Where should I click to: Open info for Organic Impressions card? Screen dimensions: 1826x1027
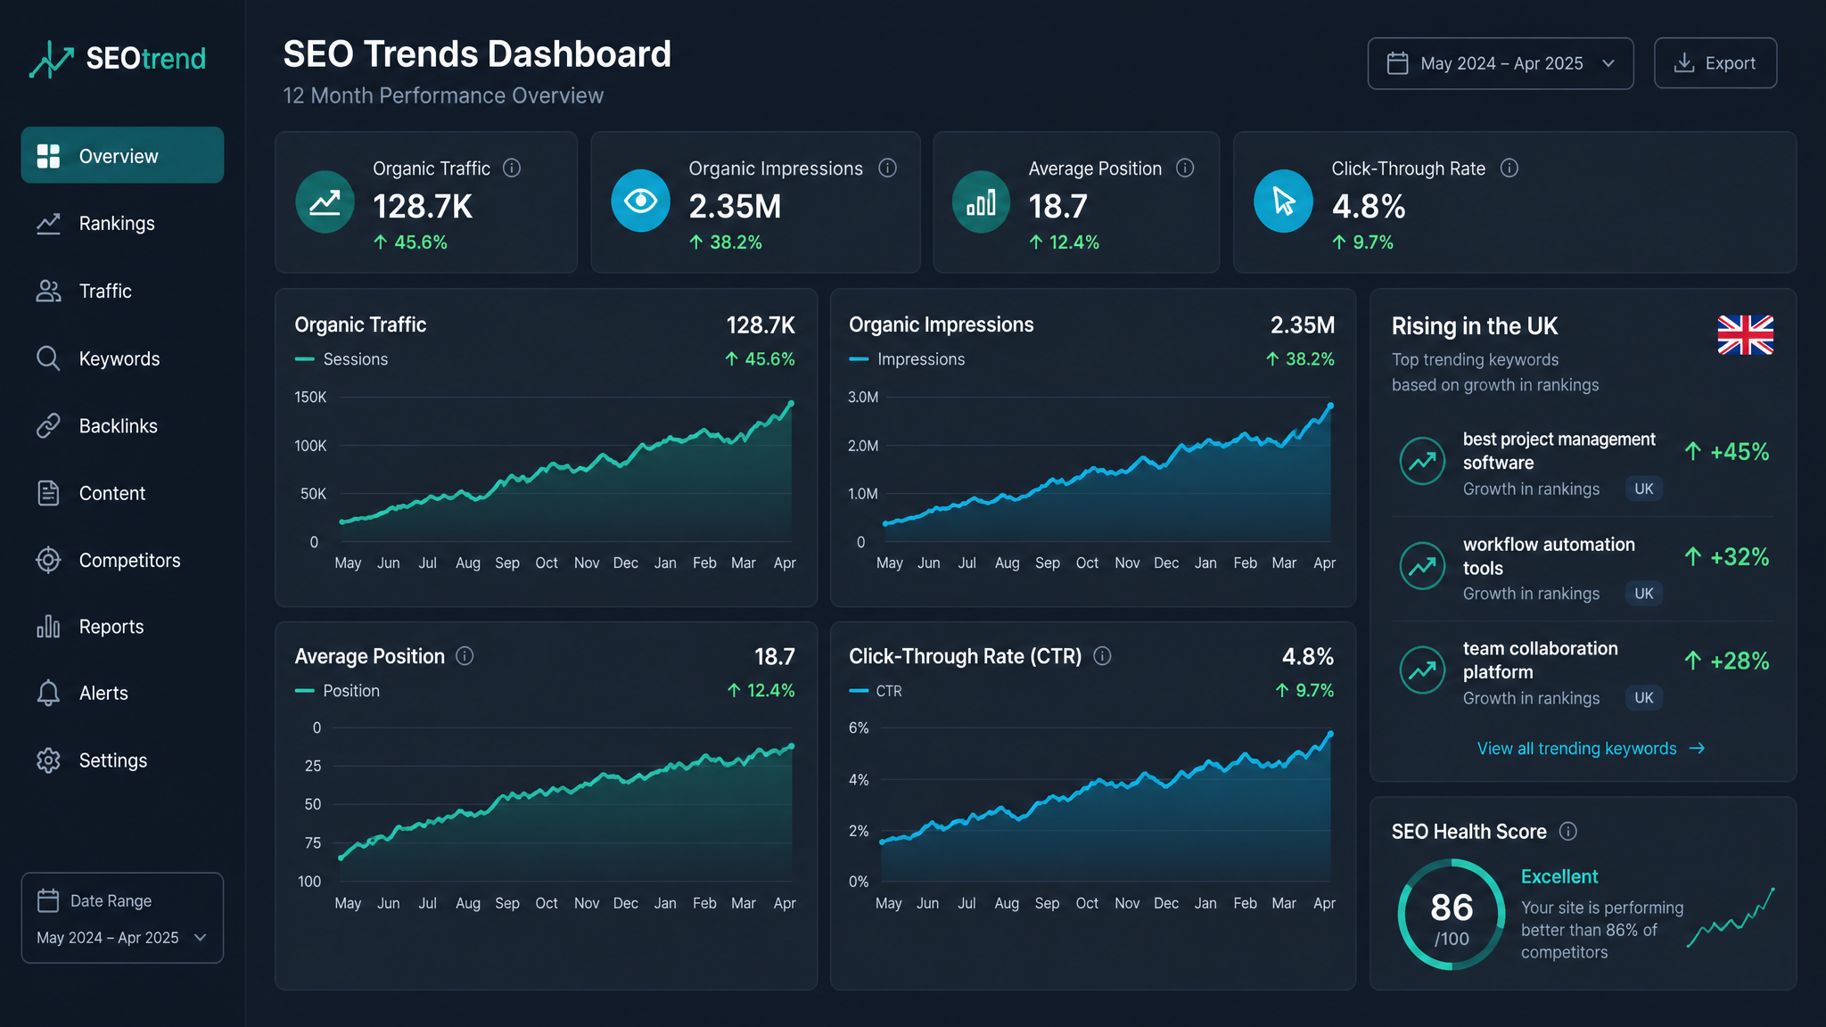pos(887,168)
